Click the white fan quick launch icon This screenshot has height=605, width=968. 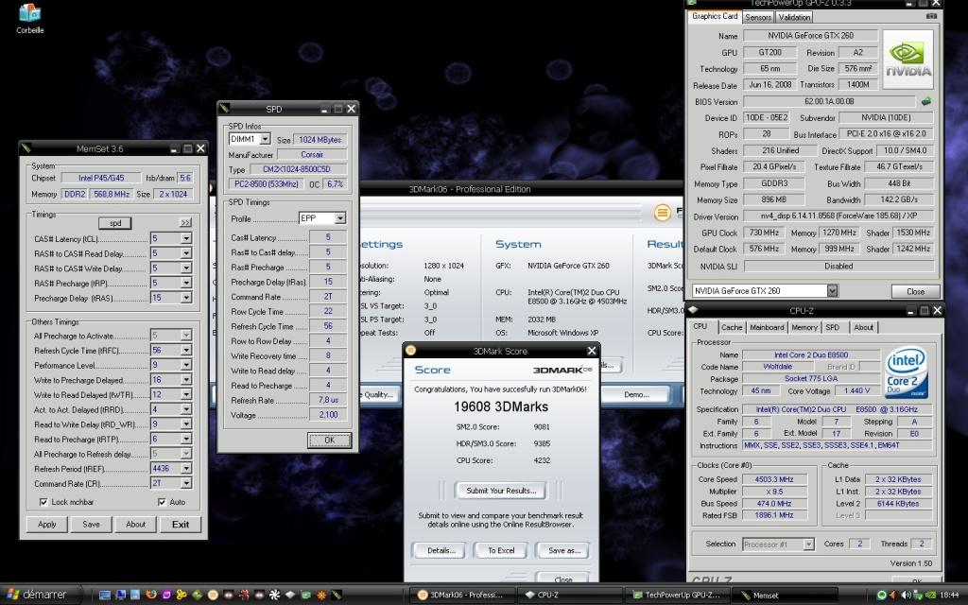tap(274, 596)
